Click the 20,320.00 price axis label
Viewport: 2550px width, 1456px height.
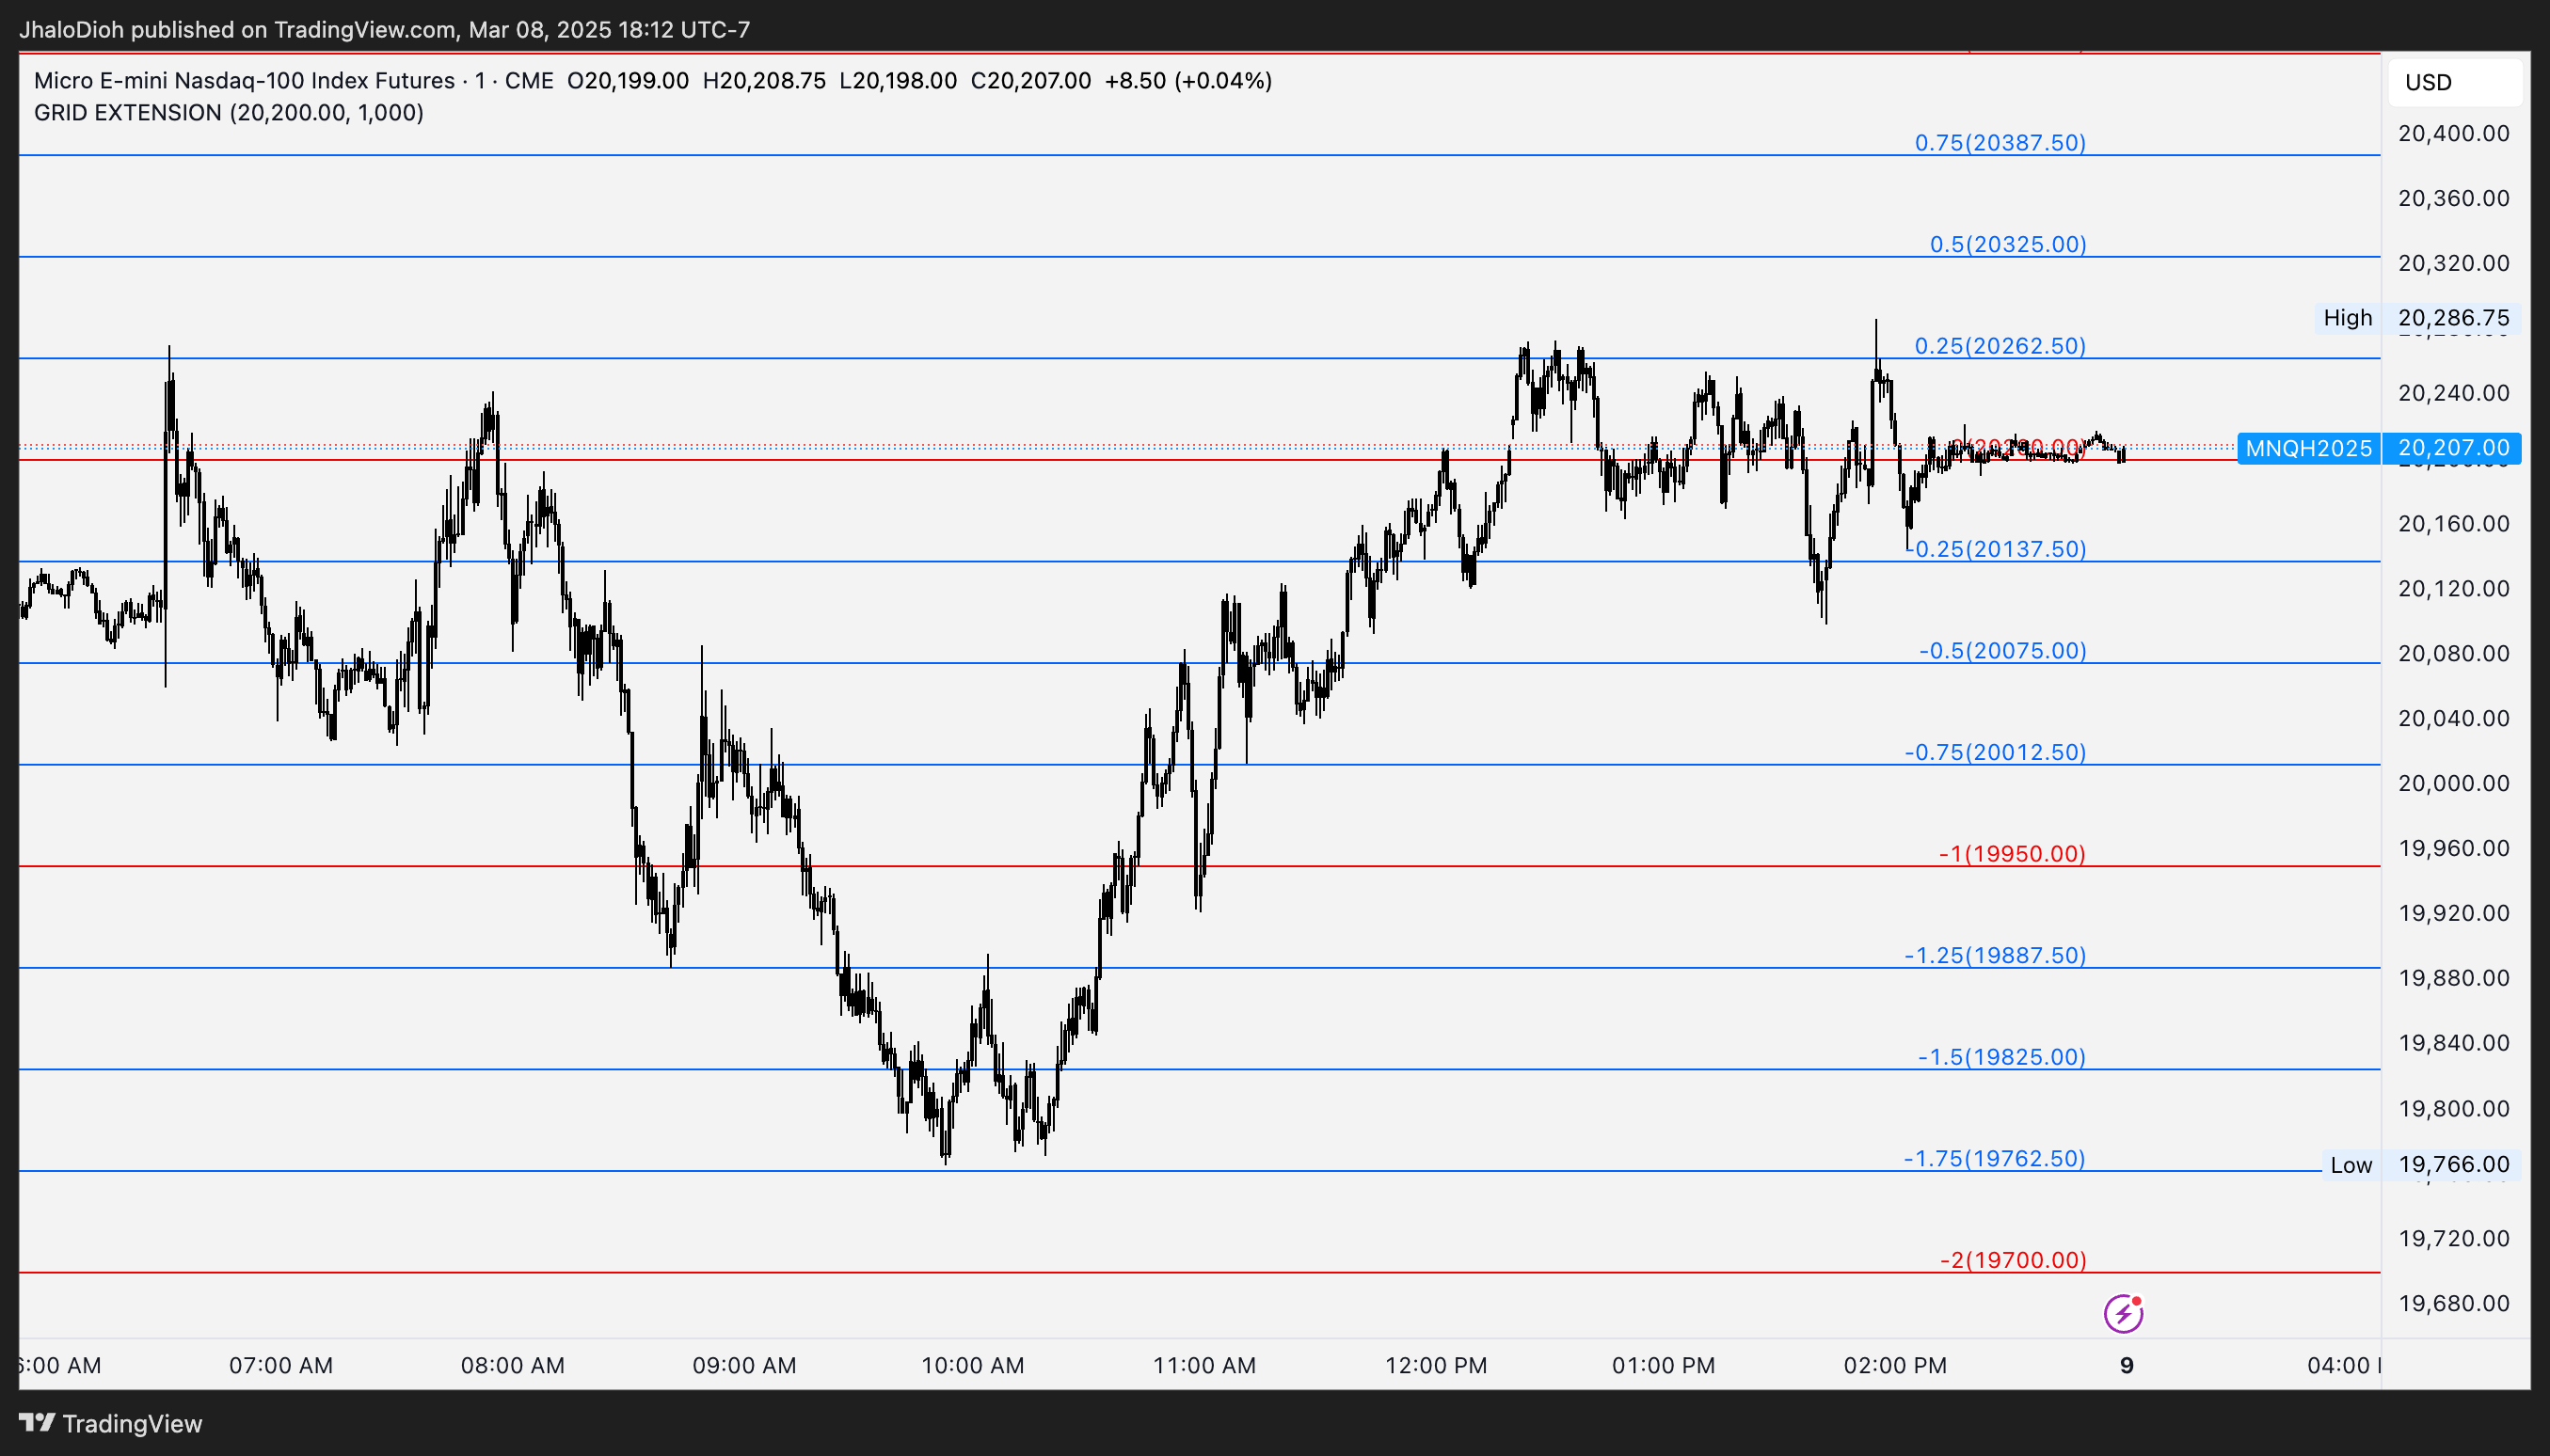tap(2454, 263)
